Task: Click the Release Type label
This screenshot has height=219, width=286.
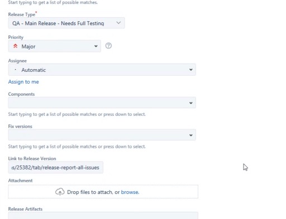Action: tap(22, 14)
